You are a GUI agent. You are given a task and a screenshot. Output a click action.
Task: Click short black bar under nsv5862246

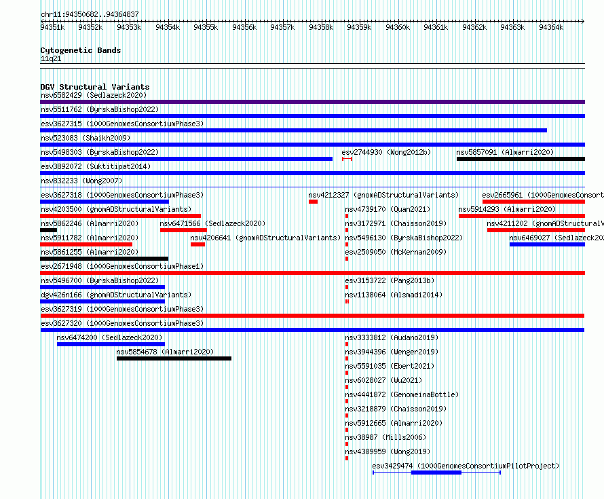tap(49, 230)
